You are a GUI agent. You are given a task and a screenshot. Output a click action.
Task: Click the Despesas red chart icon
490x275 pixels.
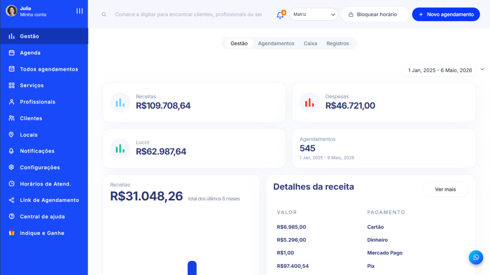point(310,102)
